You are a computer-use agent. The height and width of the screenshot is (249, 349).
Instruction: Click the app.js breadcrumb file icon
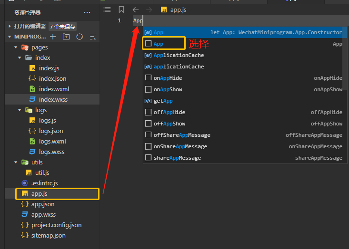tap(164, 10)
